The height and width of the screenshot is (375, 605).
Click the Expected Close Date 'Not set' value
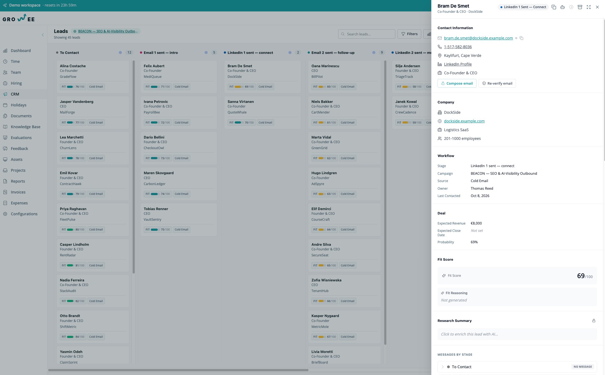[x=476, y=230]
